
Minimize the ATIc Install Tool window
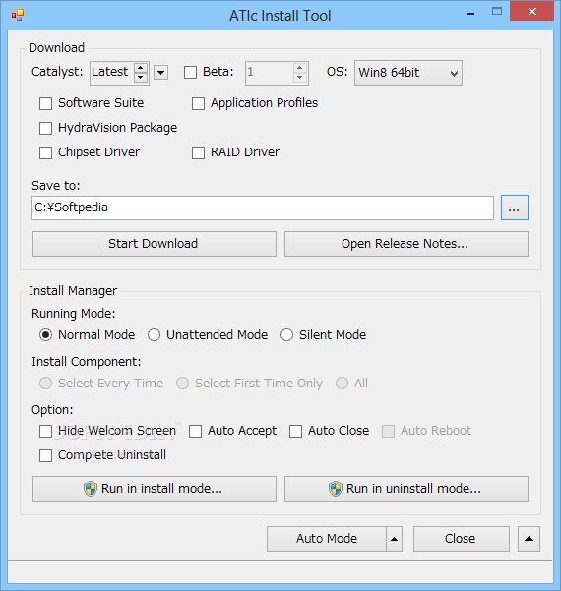[470, 14]
